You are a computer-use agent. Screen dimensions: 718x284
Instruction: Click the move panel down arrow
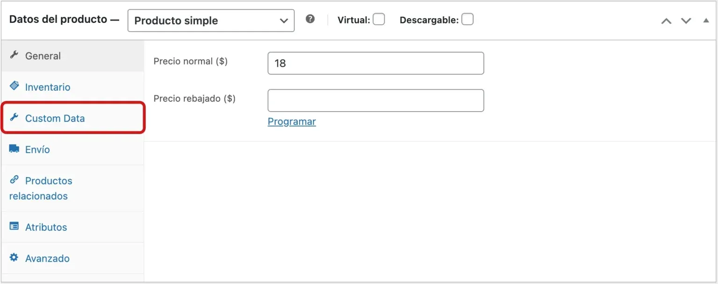686,21
